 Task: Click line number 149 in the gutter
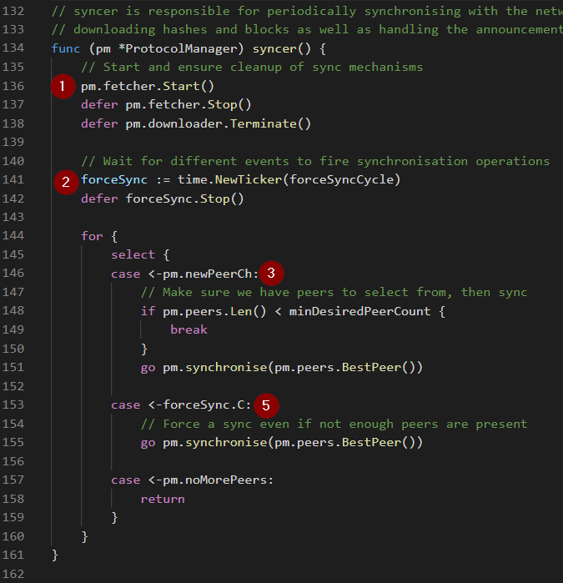[x=13, y=329]
